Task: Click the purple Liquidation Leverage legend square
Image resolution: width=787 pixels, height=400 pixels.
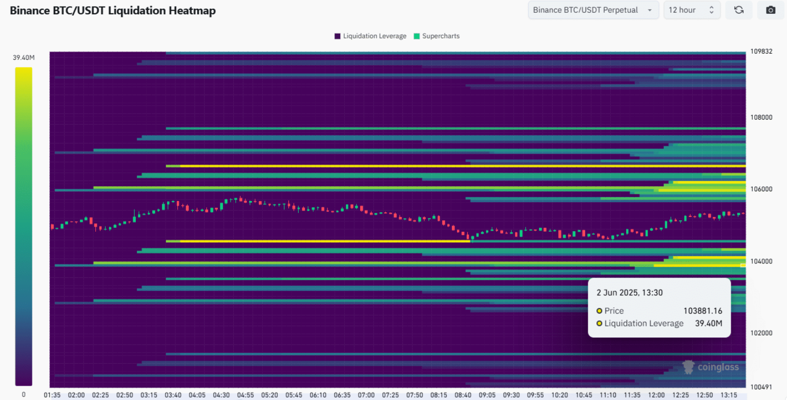Action: pos(338,36)
